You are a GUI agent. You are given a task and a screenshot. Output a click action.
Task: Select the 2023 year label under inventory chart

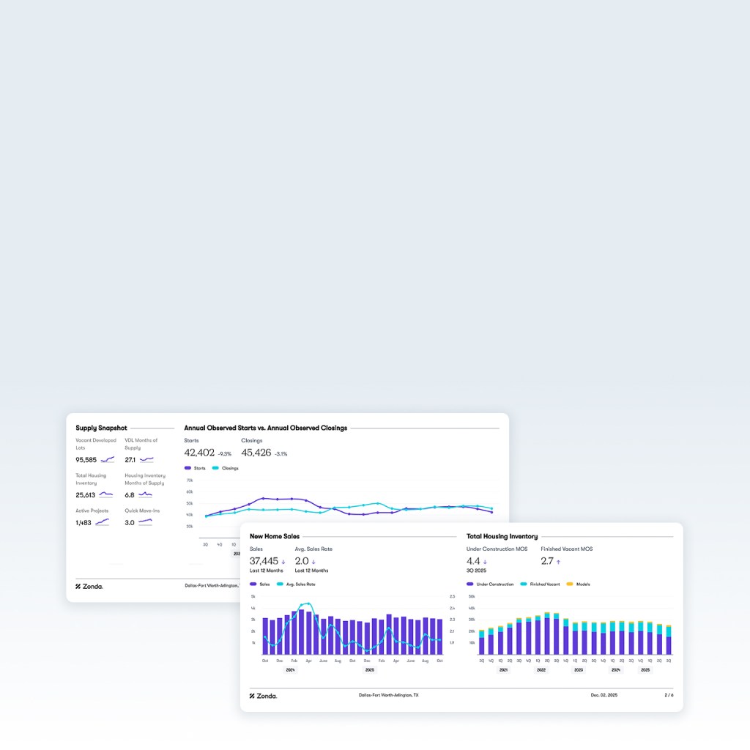point(579,669)
